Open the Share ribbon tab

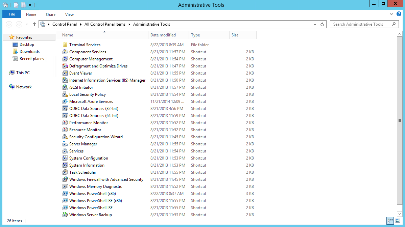[50, 15]
